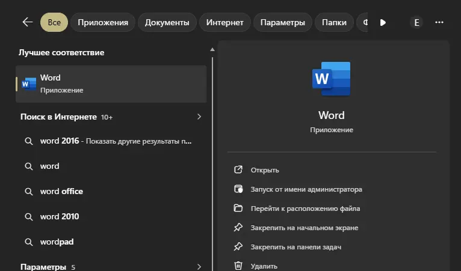
Task: Select the Папки filter tab
Action: coord(334,22)
